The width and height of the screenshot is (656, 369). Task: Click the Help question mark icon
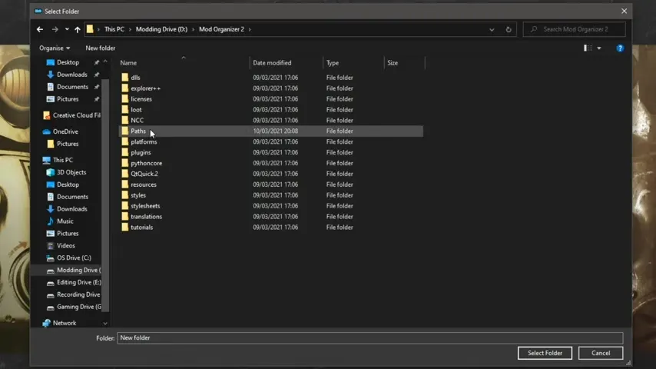tap(620, 48)
